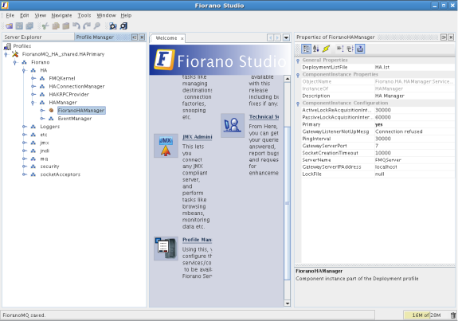Click the Profile Manager server thumbnail icon
This screenshot has width=458, height=321.
click(x=166, y=249)
